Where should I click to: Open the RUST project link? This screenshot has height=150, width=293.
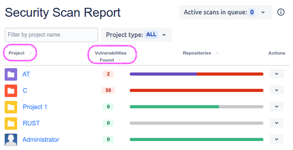(31, 123)
